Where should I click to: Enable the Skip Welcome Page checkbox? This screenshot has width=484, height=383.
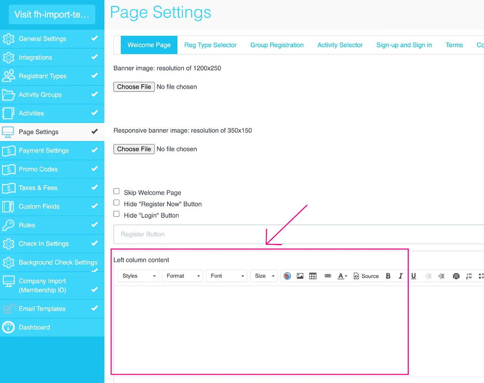(x=116, y=191)
